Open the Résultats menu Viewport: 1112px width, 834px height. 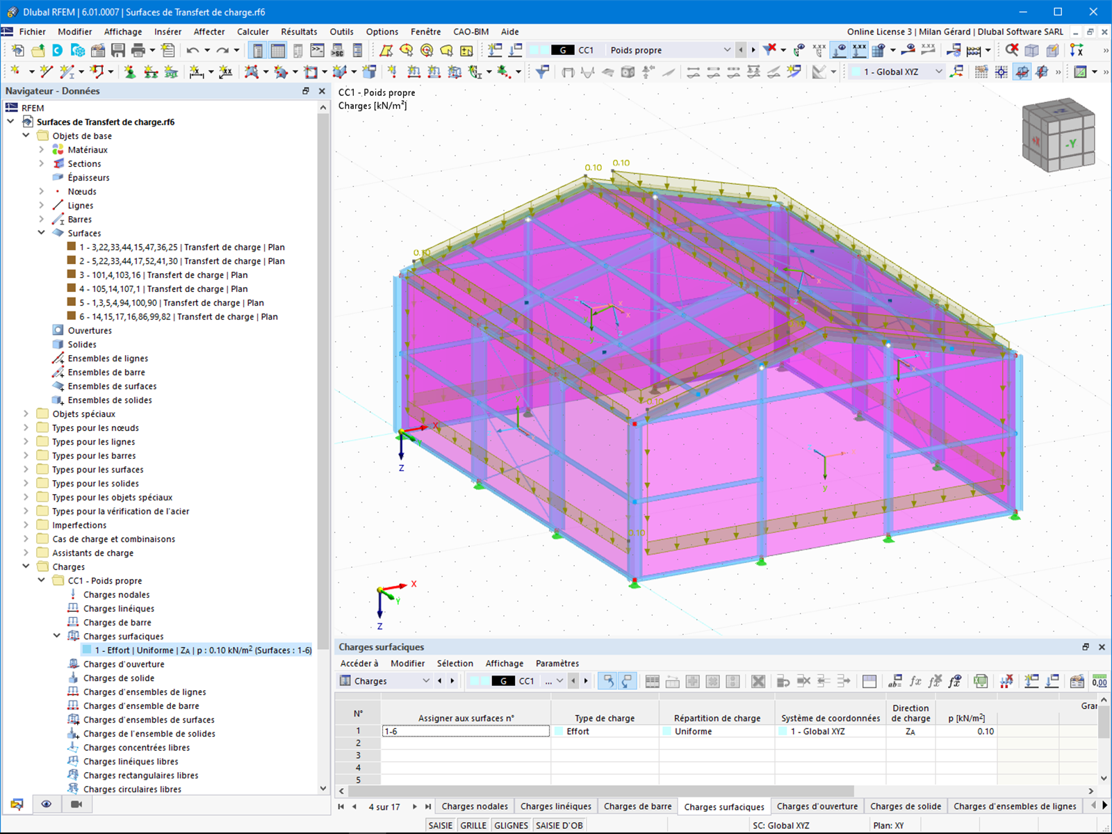[299, 31]
